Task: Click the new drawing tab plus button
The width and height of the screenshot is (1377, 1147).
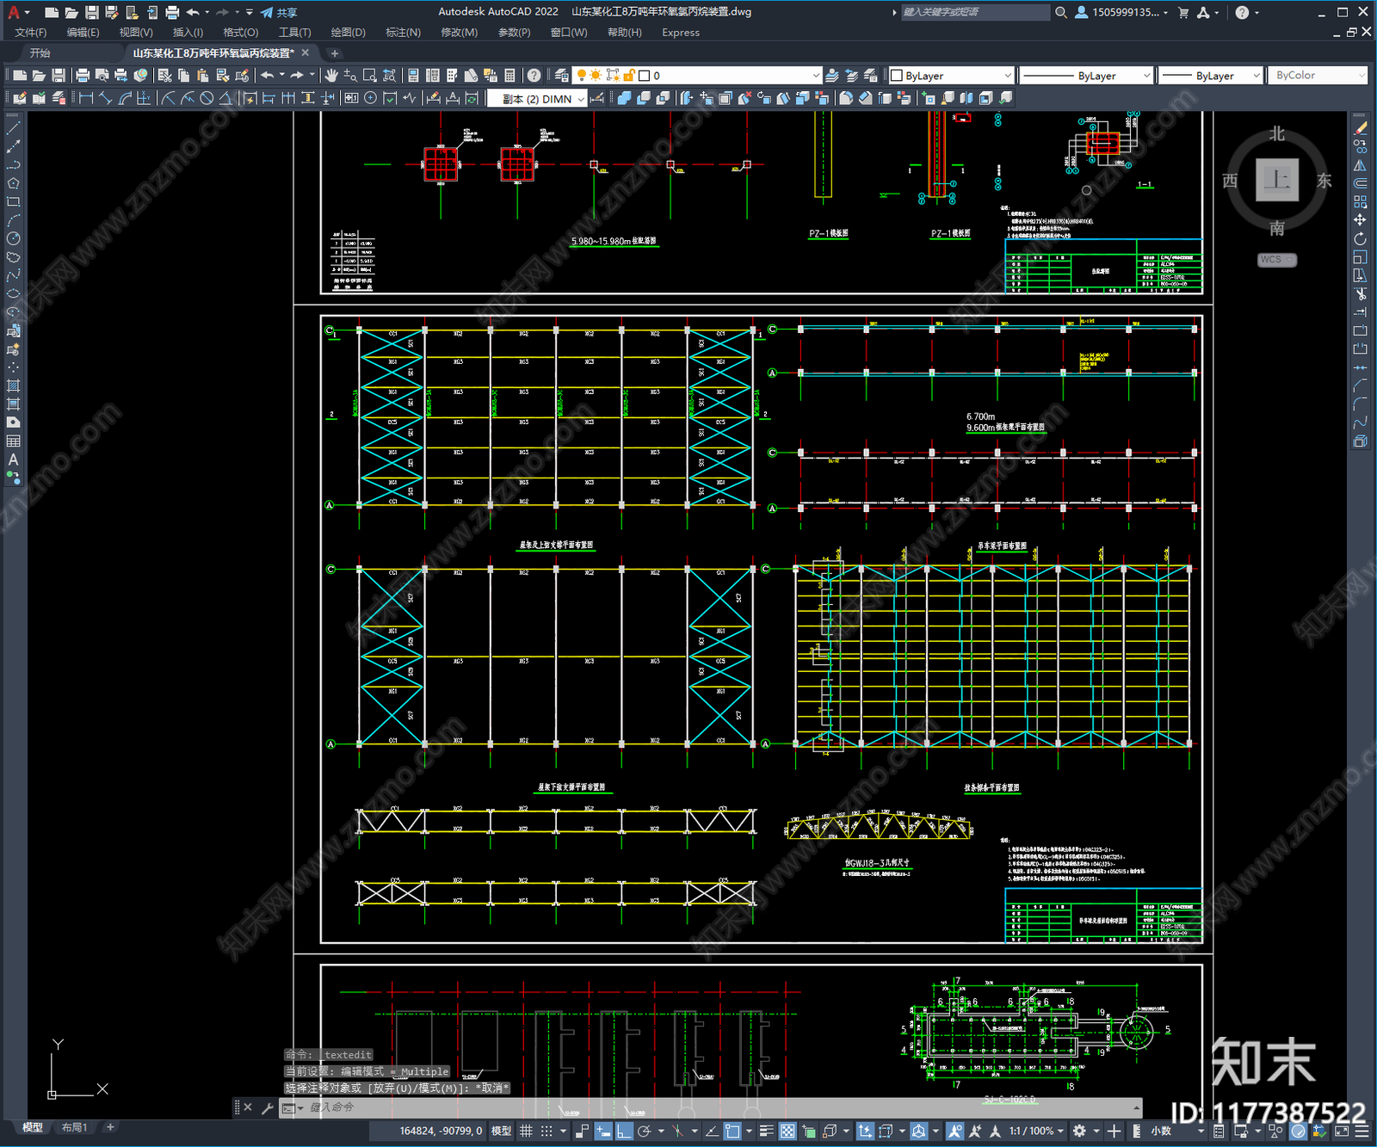Action: [335, 53]
